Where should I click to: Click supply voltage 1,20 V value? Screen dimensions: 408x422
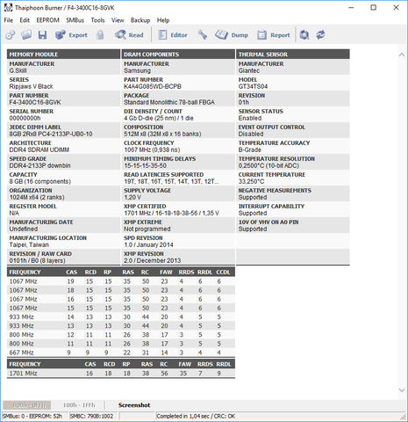(132, 197)
